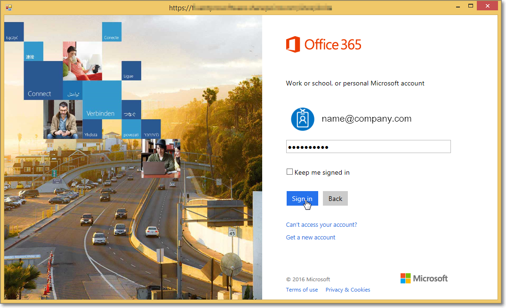Maximize the window
Screen dimensions: 506x308
pos(471,6)
